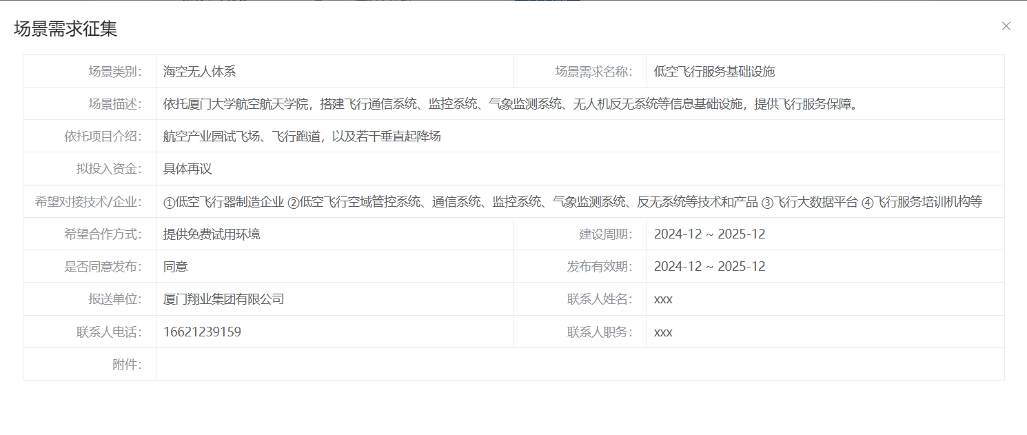
Task: Close the 场景需求征集 dialog
Action: [x=1006, y=26]
